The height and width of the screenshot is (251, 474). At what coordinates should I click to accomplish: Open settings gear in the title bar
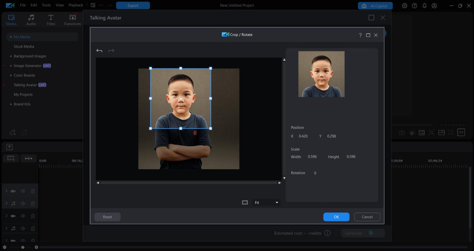click(x=404, y=6)
